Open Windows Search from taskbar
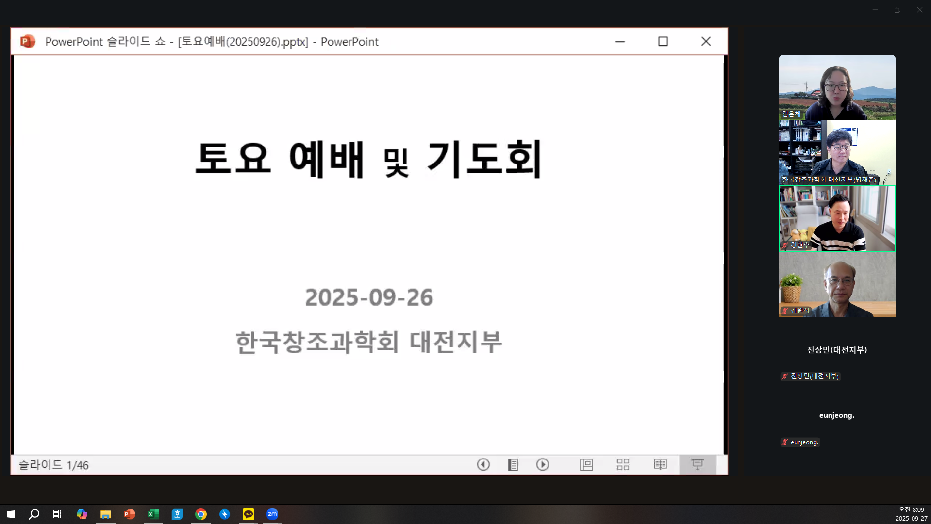Viewport: 931px width, 524px height. pyautogui.click(x=34, y=514)
